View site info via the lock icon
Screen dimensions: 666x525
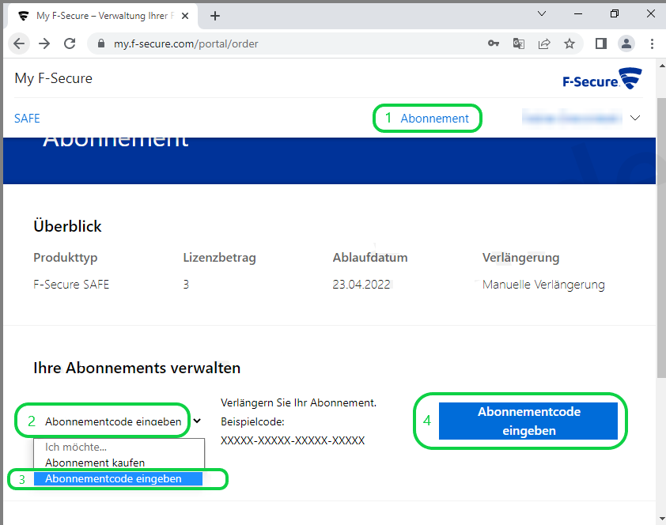[101, 43]
